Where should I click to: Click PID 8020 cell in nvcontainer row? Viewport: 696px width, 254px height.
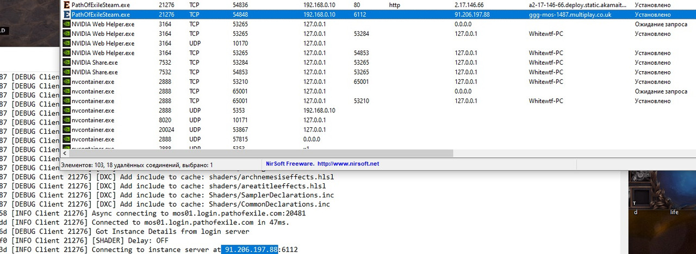165,120
